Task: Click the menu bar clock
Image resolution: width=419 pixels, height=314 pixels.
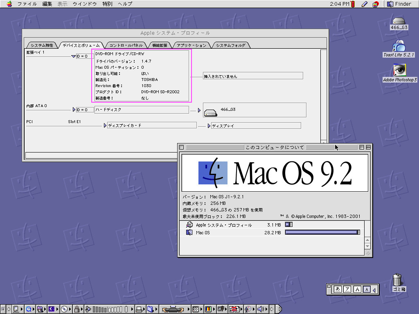Action: [x=339, y=4]
